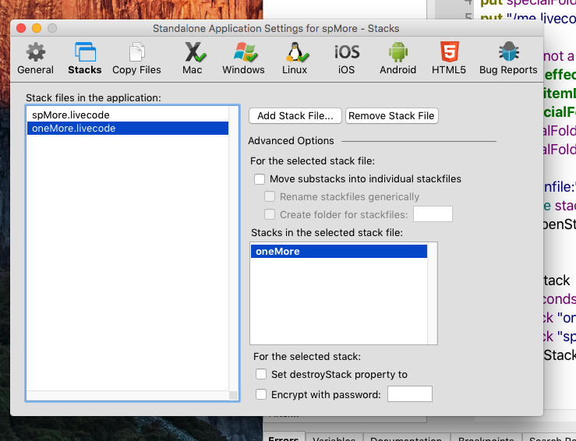Image resolution: width=576 pixels, height=441 pixels.
Task: Switch to Documentation tab in script editor
Action: 406,439
